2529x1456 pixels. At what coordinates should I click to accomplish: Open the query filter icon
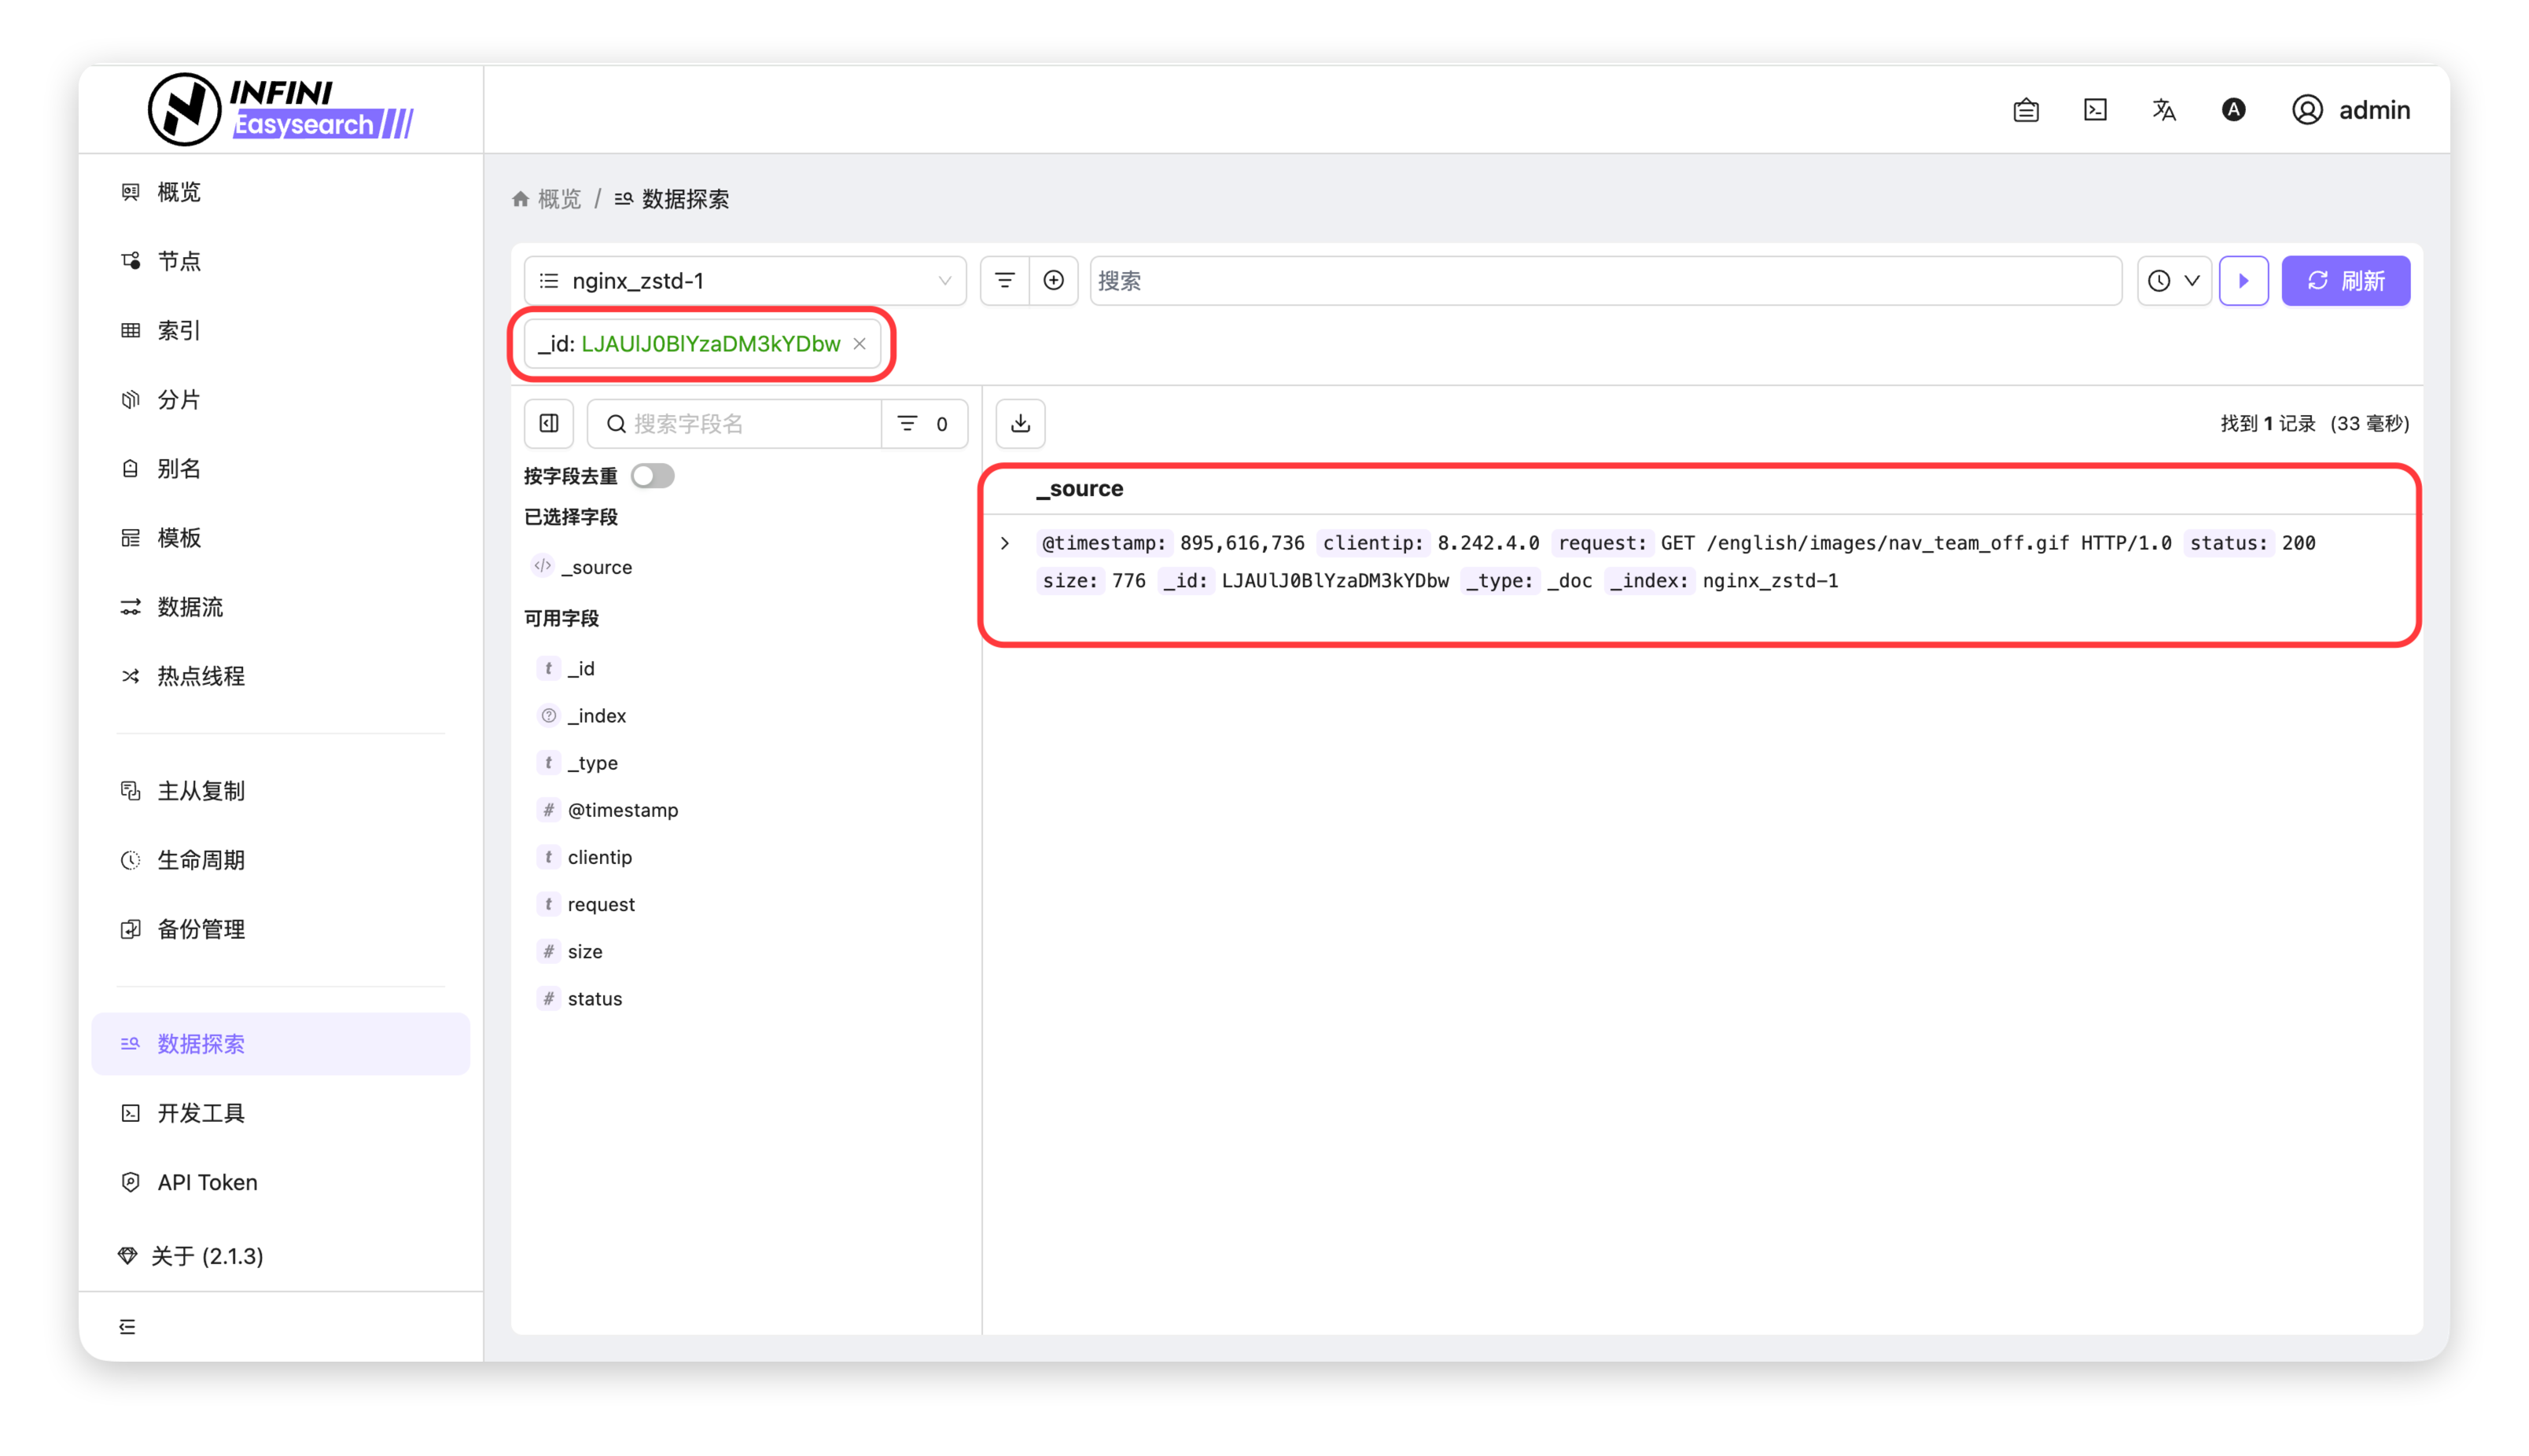[1004, 280]
